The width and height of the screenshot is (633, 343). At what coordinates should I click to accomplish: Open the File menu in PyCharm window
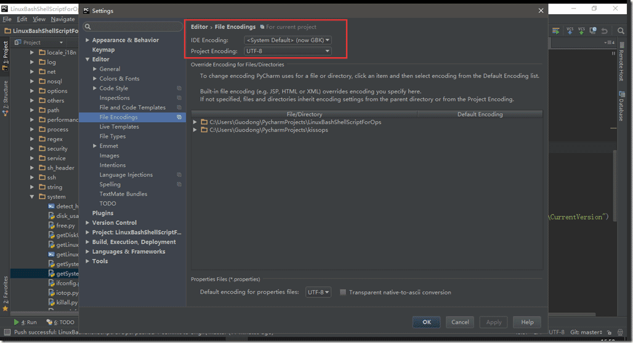(x=7, y=19)
